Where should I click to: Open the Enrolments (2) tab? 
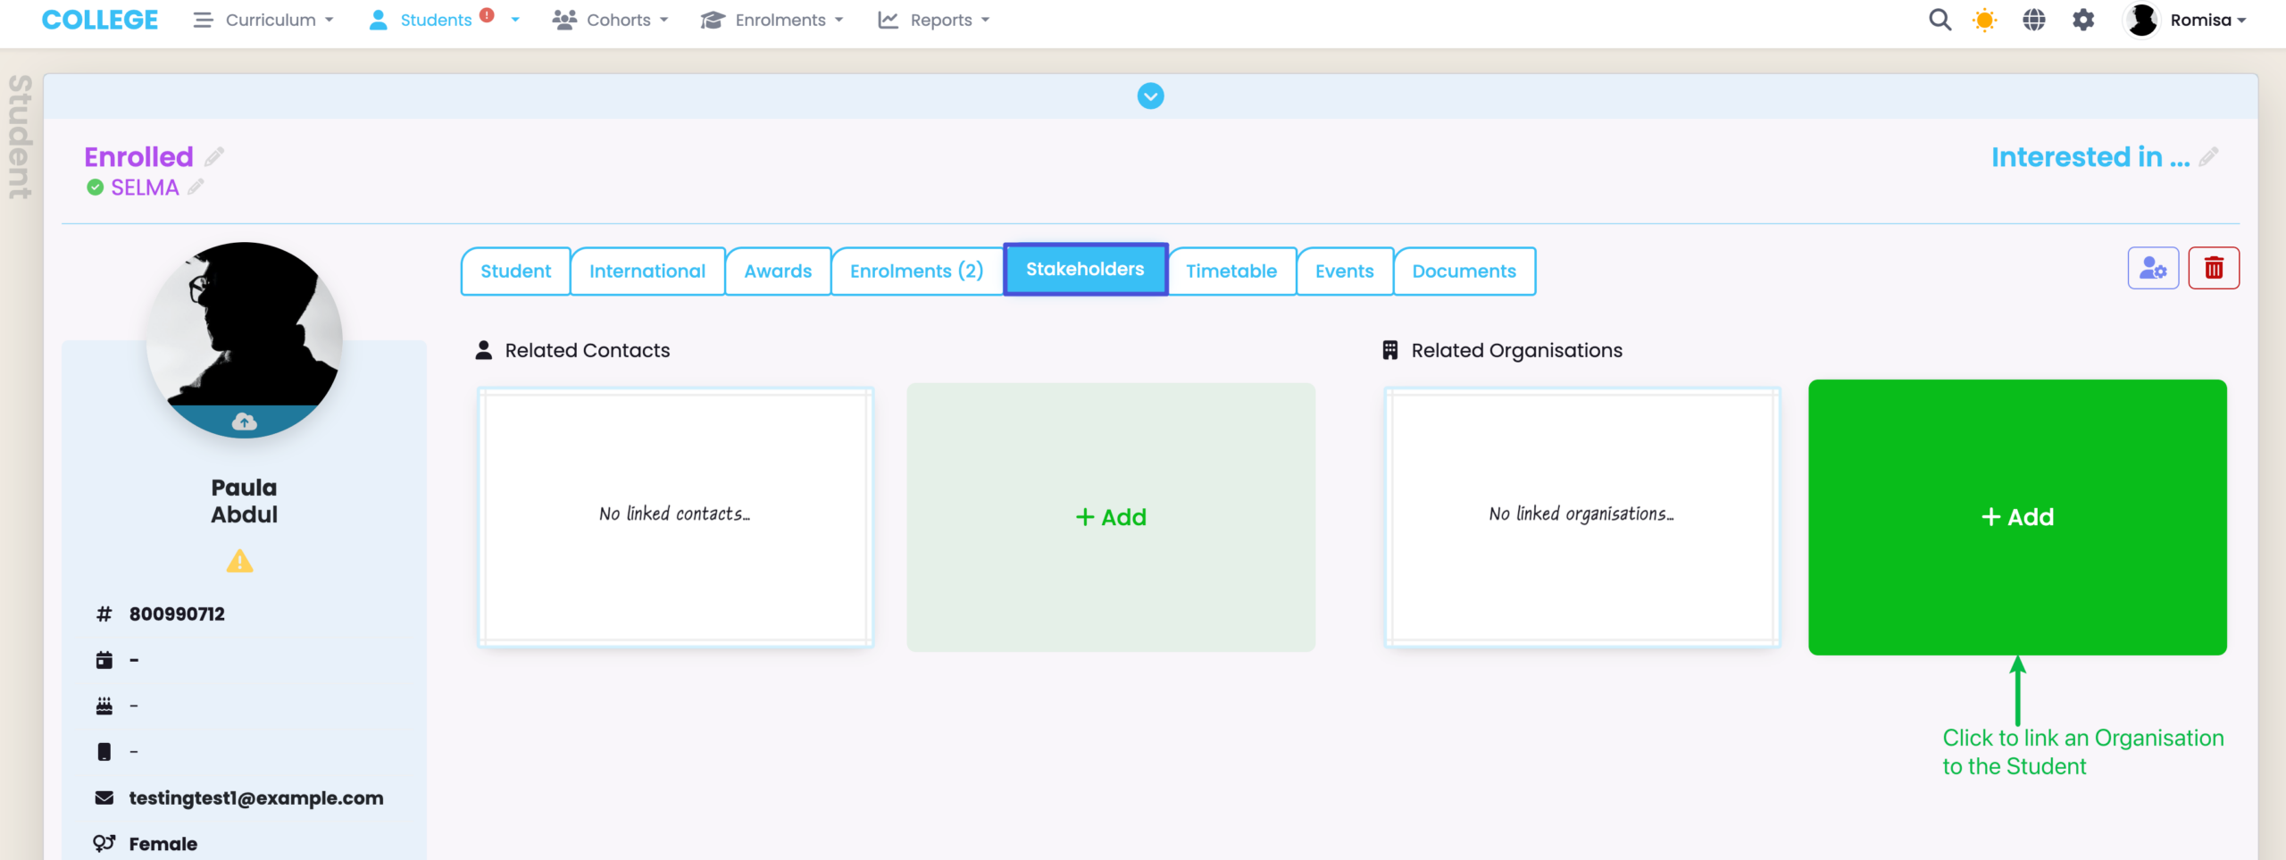coord(916,271)
